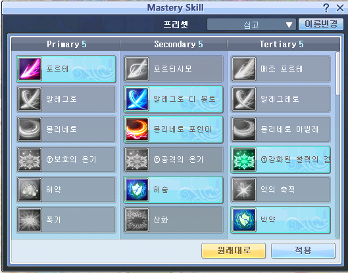The height and width of the screenshot is (273, 348).
Task: Click the 원래대로 reset button
Action: pyautogui.click(x=234, y=251)
